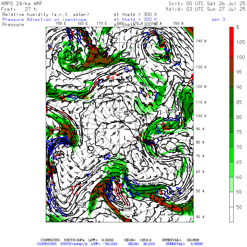Viewport: 247px width, 247px height.
Task: Select the "40 W" longitude label
Action: [200, 217]
